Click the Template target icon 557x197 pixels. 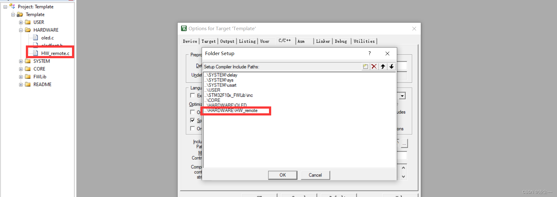coord(20,14)
